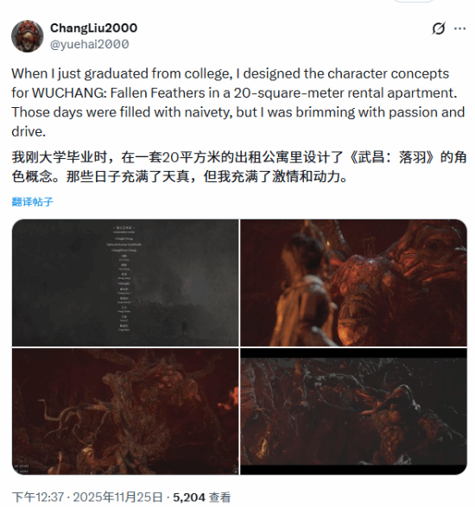Viewport: 475px width, 507px height.
Task: Click the English post text about WUCHANG
Action: [238, 103]
